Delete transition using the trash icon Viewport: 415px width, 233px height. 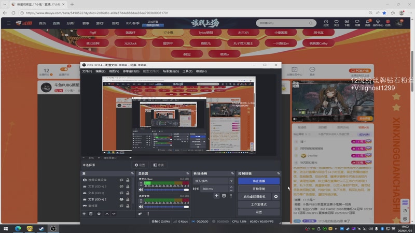[x=224, y=196]
